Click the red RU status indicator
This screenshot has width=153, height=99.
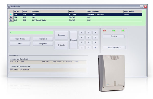(104, 31)
